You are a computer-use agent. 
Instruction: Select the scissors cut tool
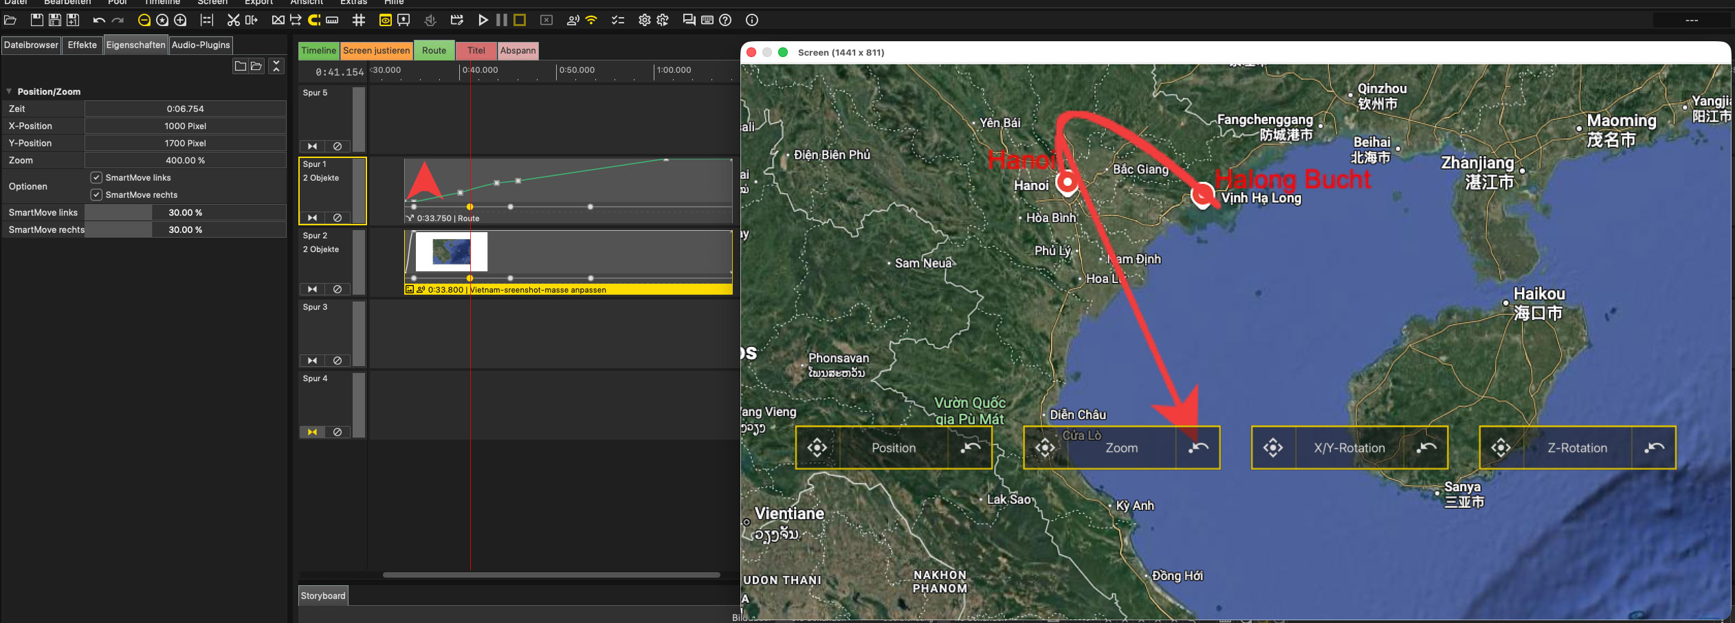pyautogui.click(x=234, y=20)
